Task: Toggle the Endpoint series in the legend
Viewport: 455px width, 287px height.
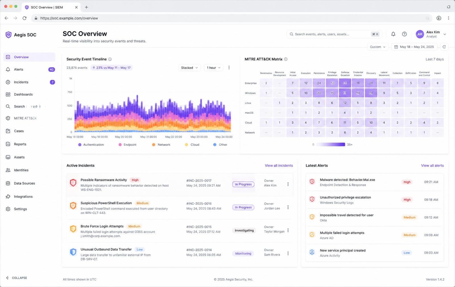Action: 127,145
